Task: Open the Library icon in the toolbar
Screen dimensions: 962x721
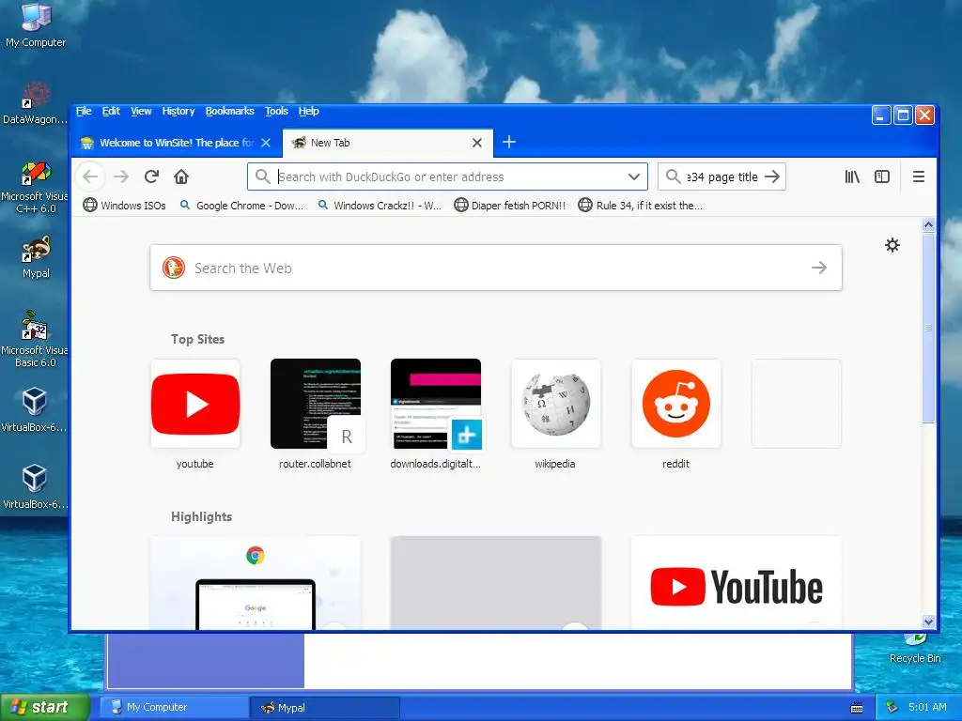Action: pyautogui.click(x=852, y=176)
